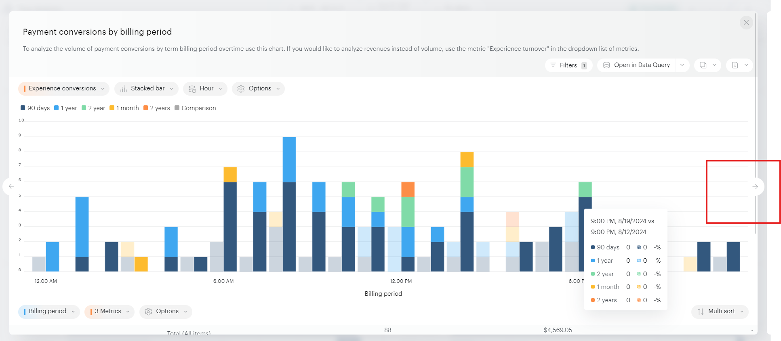Image resolution: width=781 pixels, height=341 pixels.
Task: Click the Open in Data Query button
Action: [641, 65]
